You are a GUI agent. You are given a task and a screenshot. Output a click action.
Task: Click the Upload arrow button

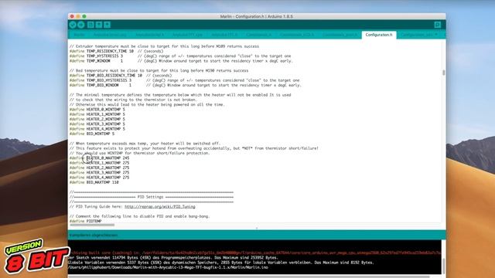tap(81, 25)
